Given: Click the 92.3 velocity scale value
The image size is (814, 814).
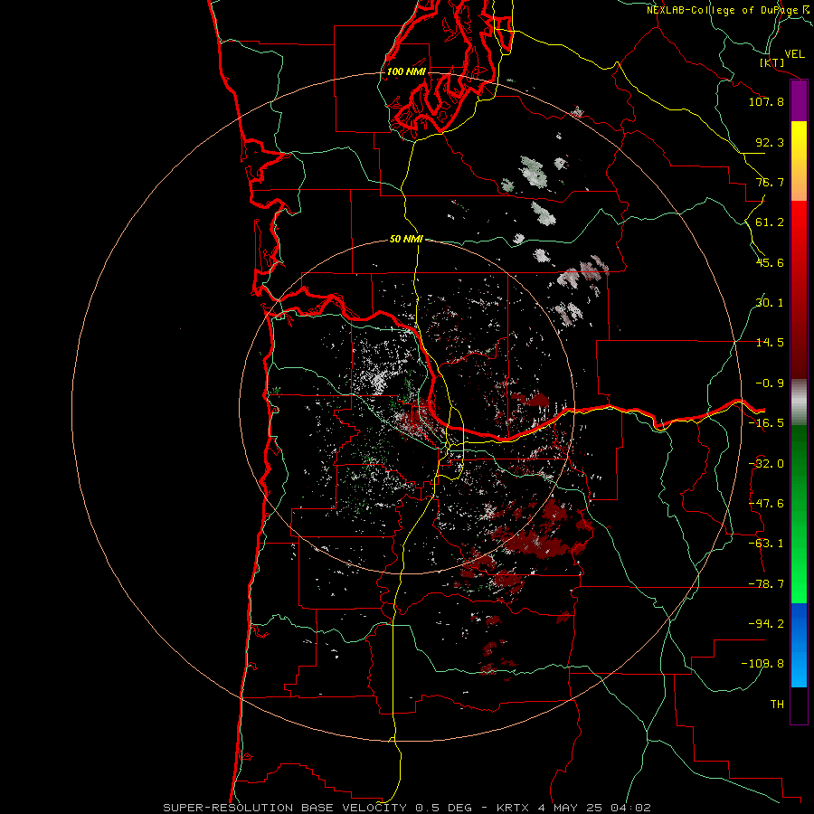Looking at the screenshot, I should [x=770, y=142].
